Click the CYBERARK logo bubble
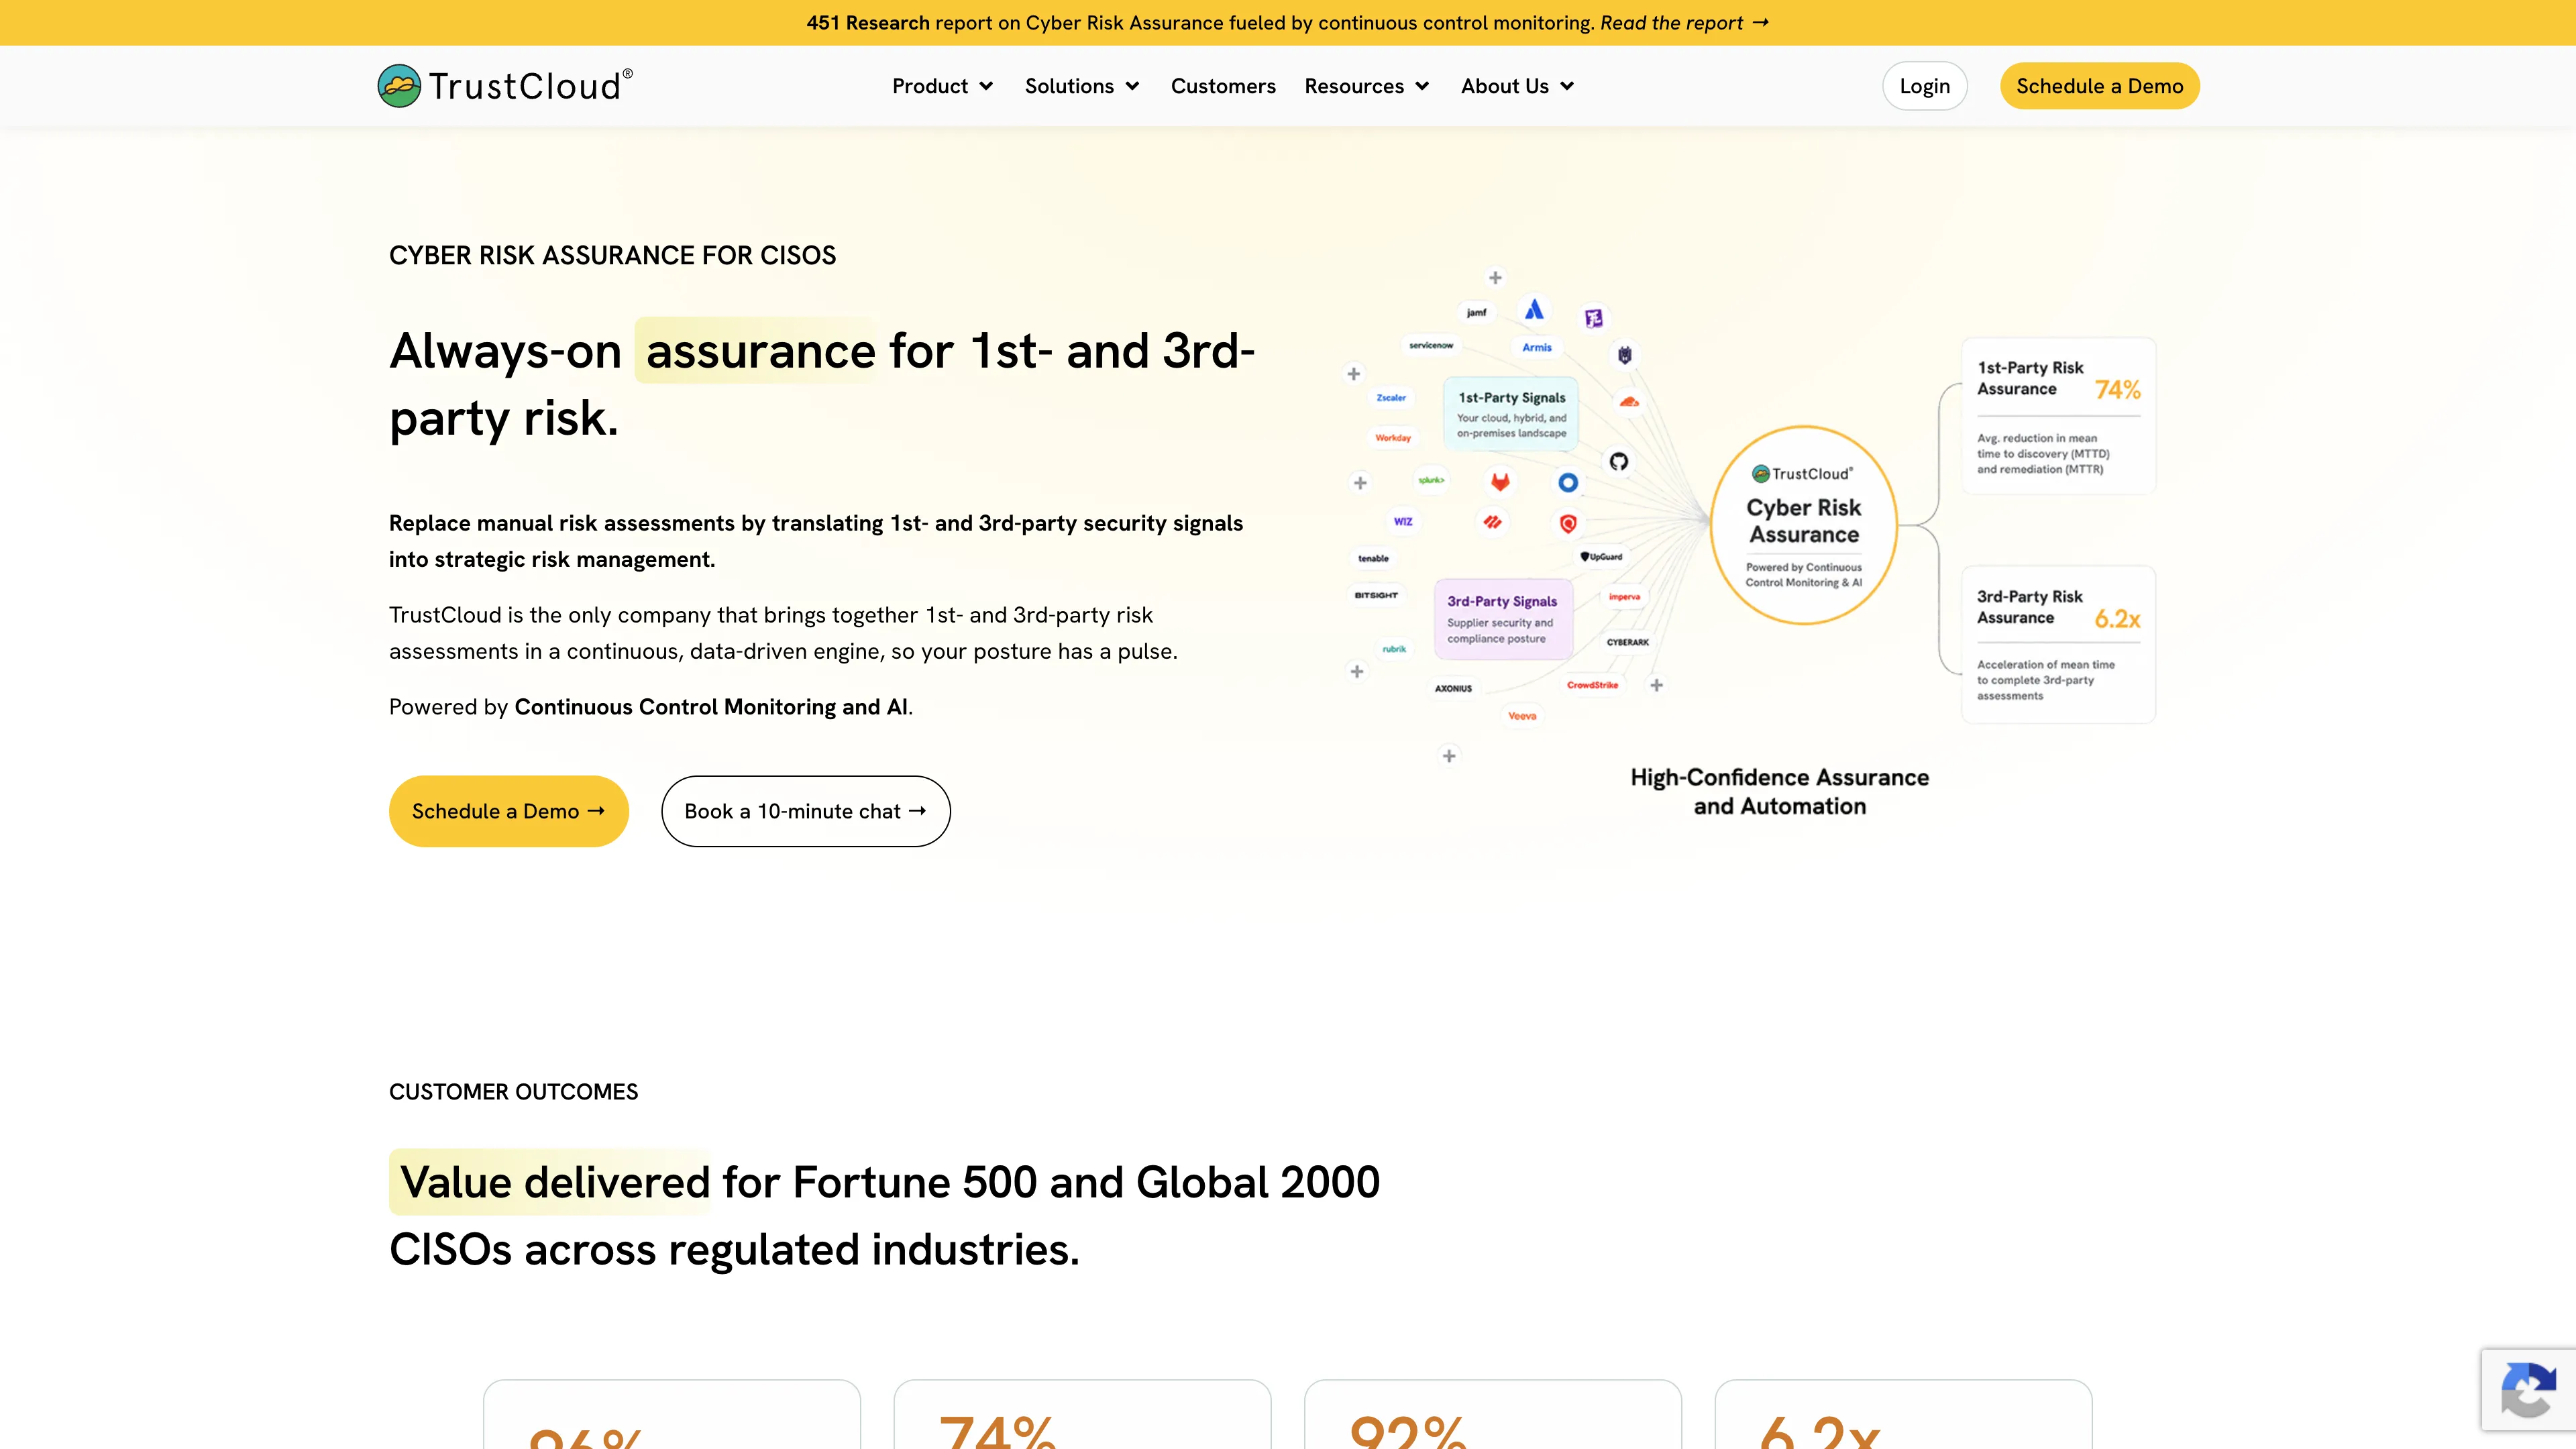This screenshot has height=1449, width=2576. coord(1627,642)
